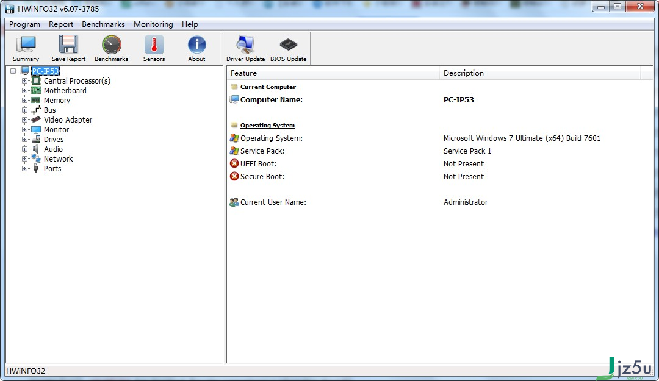Click the Memory module icon in tree
The height and width of the screenshot is (381, 659).
[x=36, y=100]
